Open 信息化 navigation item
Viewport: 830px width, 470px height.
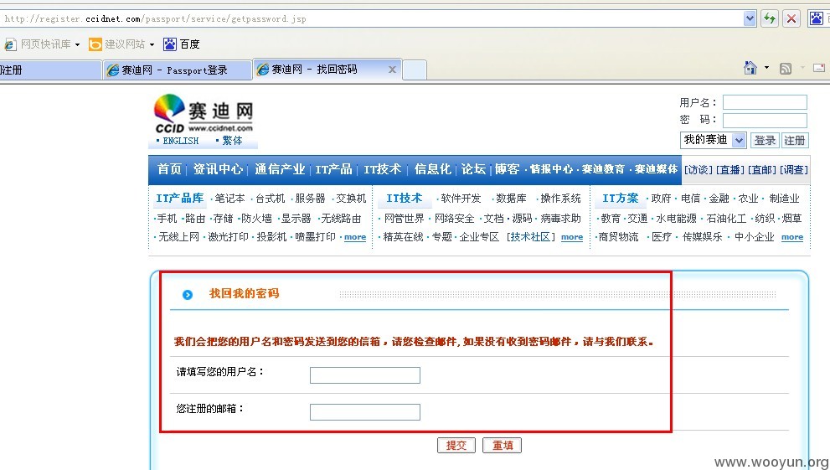tap(432, 169)
